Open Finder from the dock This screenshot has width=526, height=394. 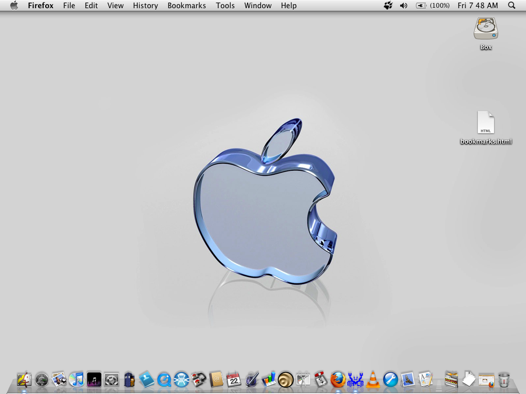(x=24, y=380)
